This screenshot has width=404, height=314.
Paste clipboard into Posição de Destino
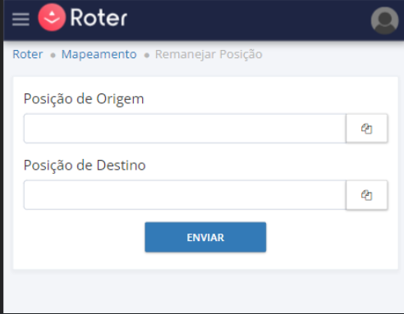(367, 195)
